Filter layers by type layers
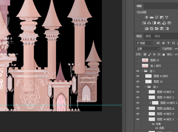Screen dimensions: 178x132 click(x=168, y=43)
